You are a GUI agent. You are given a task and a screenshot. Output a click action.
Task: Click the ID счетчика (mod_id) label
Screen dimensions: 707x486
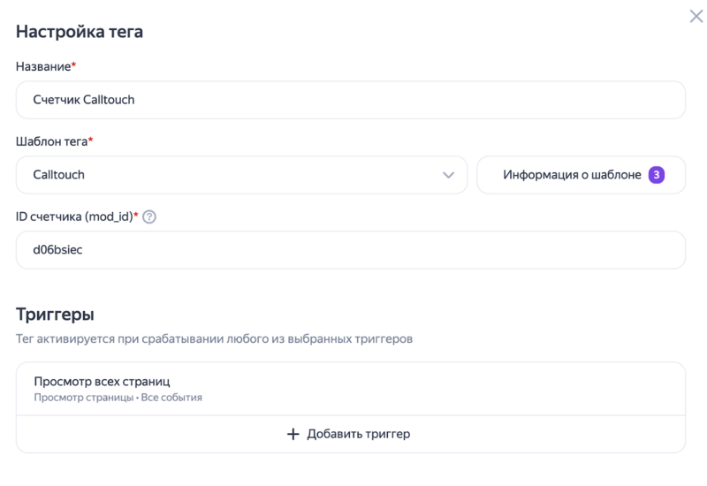point(77,216)
